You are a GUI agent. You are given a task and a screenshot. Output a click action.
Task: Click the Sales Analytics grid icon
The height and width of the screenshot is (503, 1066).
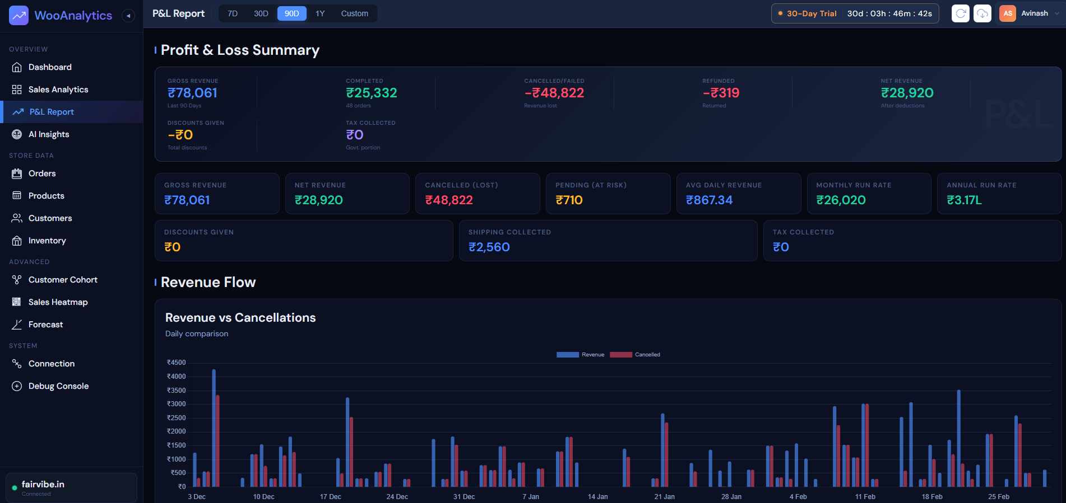pos(17,90)
